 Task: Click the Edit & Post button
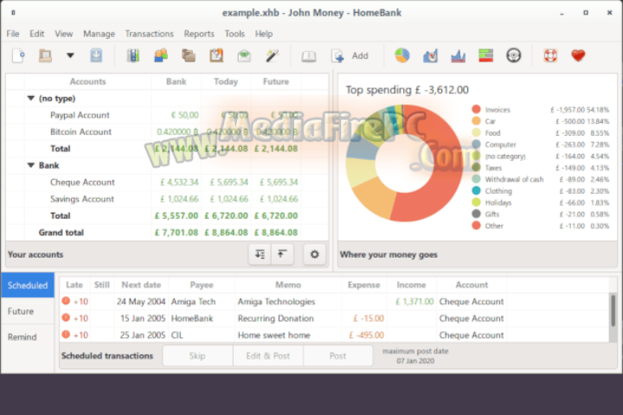pos(267,355)
